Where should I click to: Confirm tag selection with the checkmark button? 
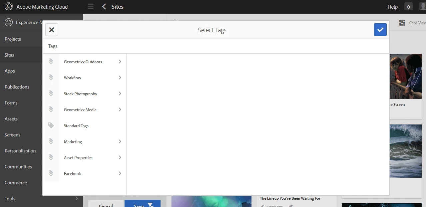click(x=380, y=30)
